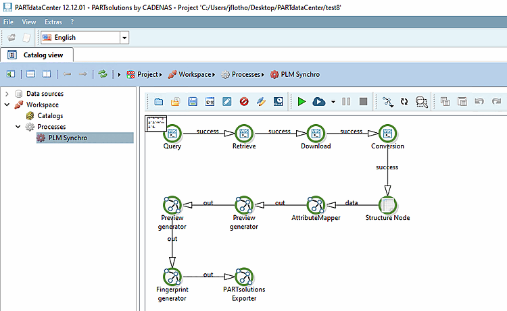Select the Retrieve node

[244, 134]
